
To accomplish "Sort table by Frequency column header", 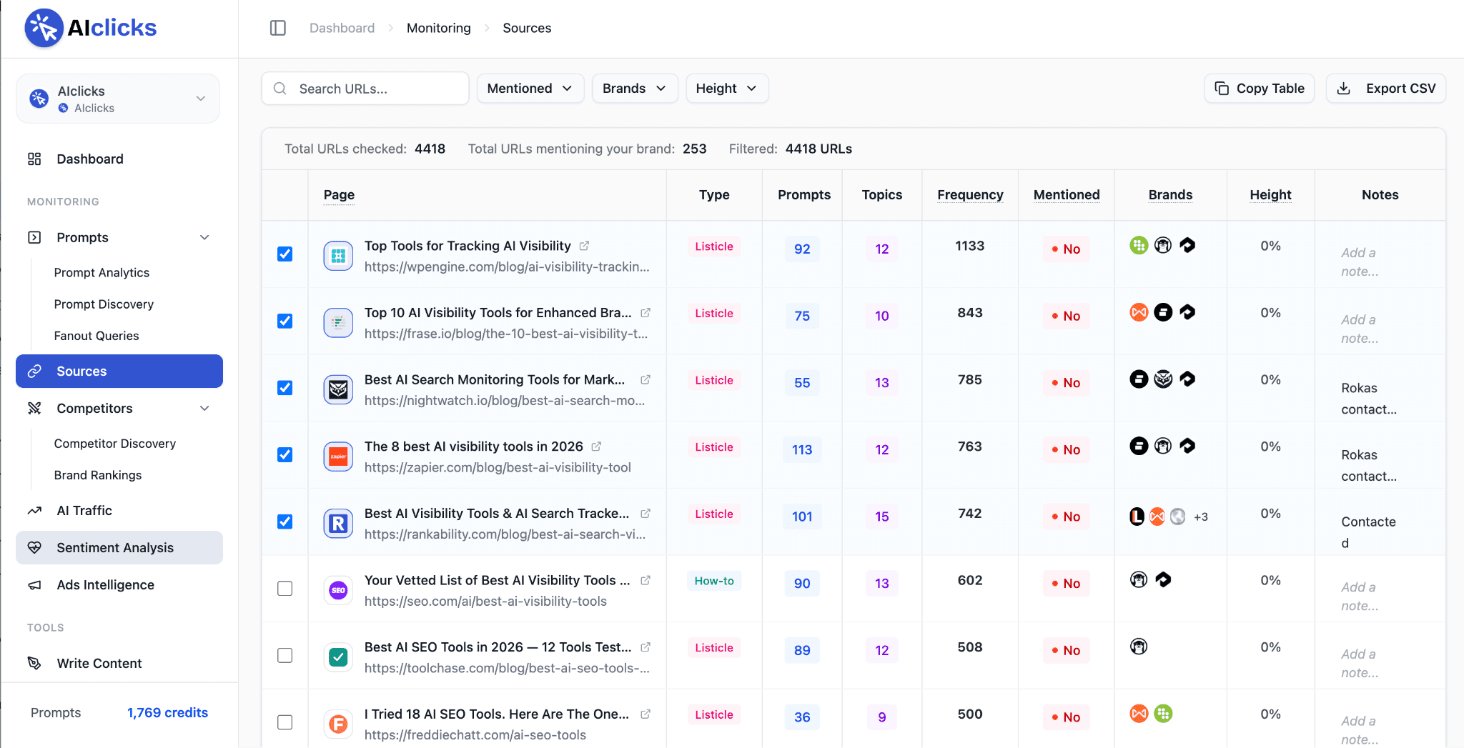I will (970, 194).
